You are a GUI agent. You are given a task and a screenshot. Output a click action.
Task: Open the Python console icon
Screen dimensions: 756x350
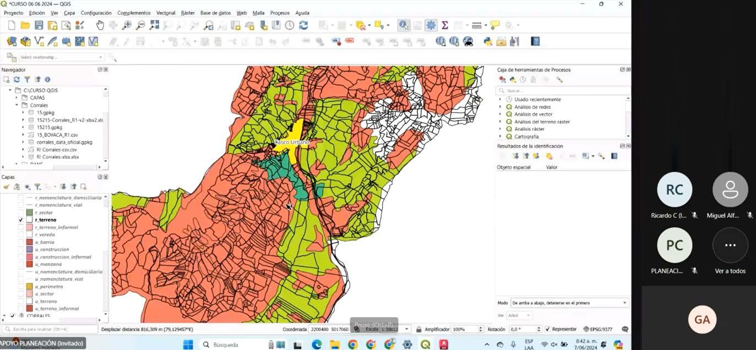tap(487, 41)
